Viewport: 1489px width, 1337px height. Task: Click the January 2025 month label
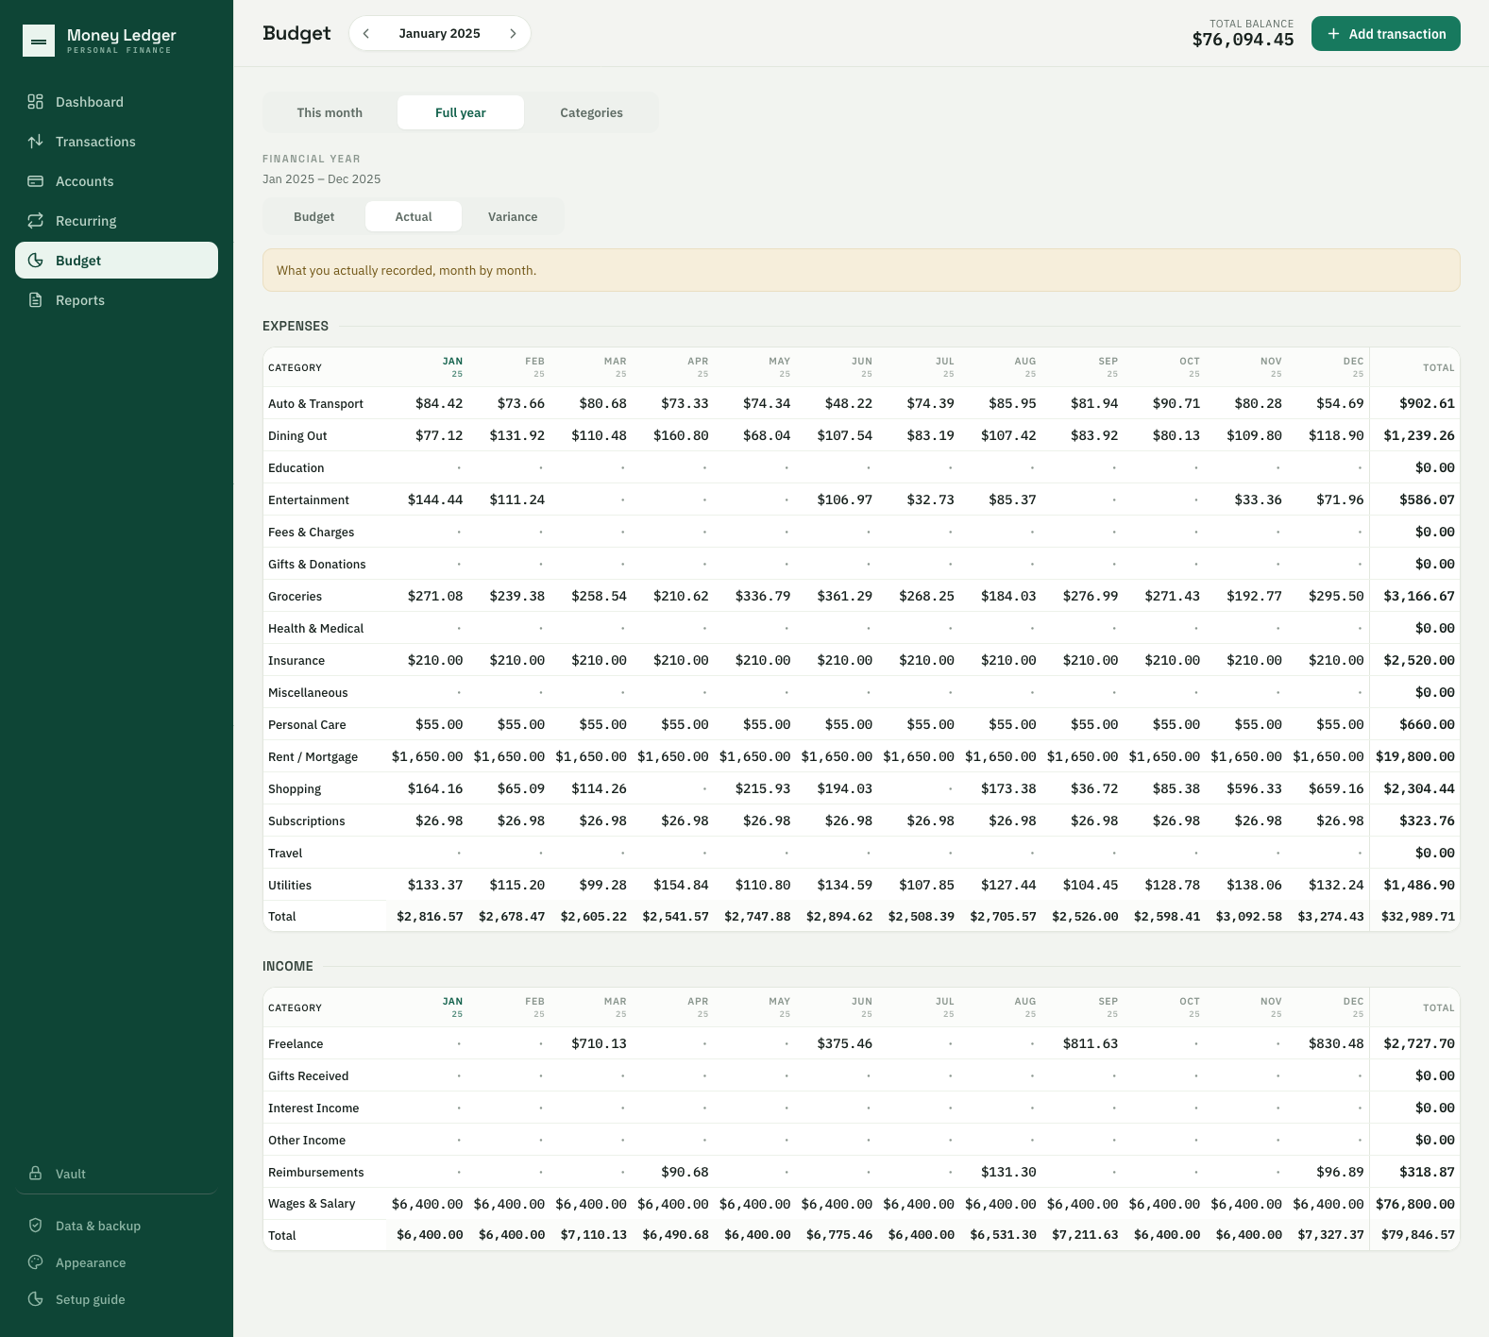point(439,33)
